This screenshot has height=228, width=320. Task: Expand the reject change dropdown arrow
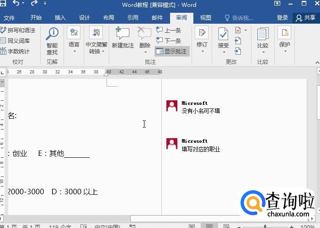point(246,31)
